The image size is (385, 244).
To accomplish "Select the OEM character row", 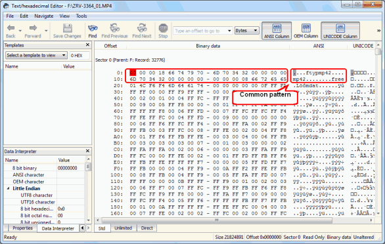I will 45,182.
